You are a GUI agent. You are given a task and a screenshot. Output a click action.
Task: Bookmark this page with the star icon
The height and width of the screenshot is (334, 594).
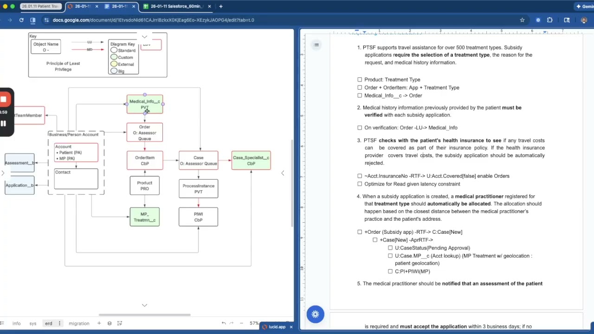(522, 20)
